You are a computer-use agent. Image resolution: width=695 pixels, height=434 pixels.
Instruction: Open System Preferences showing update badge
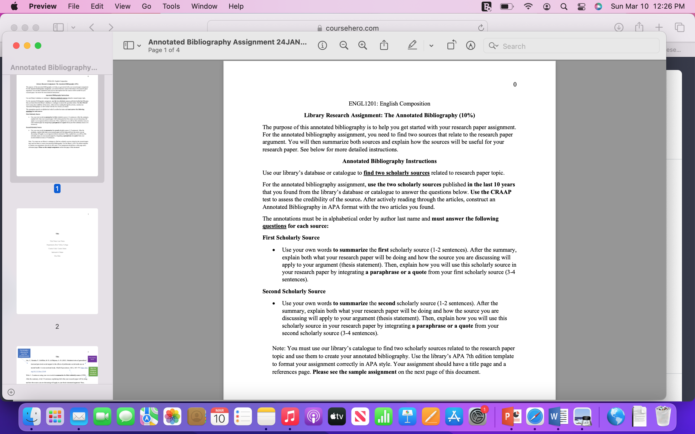[477, 416]
